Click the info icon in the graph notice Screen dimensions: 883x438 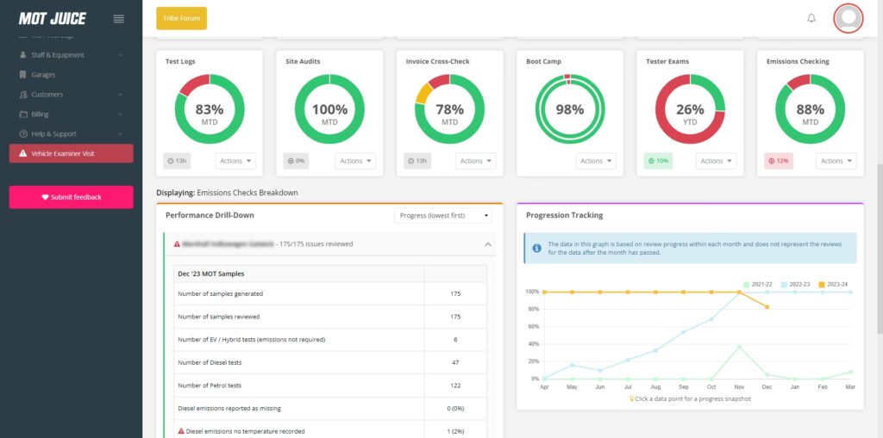[x=536, y=248]
